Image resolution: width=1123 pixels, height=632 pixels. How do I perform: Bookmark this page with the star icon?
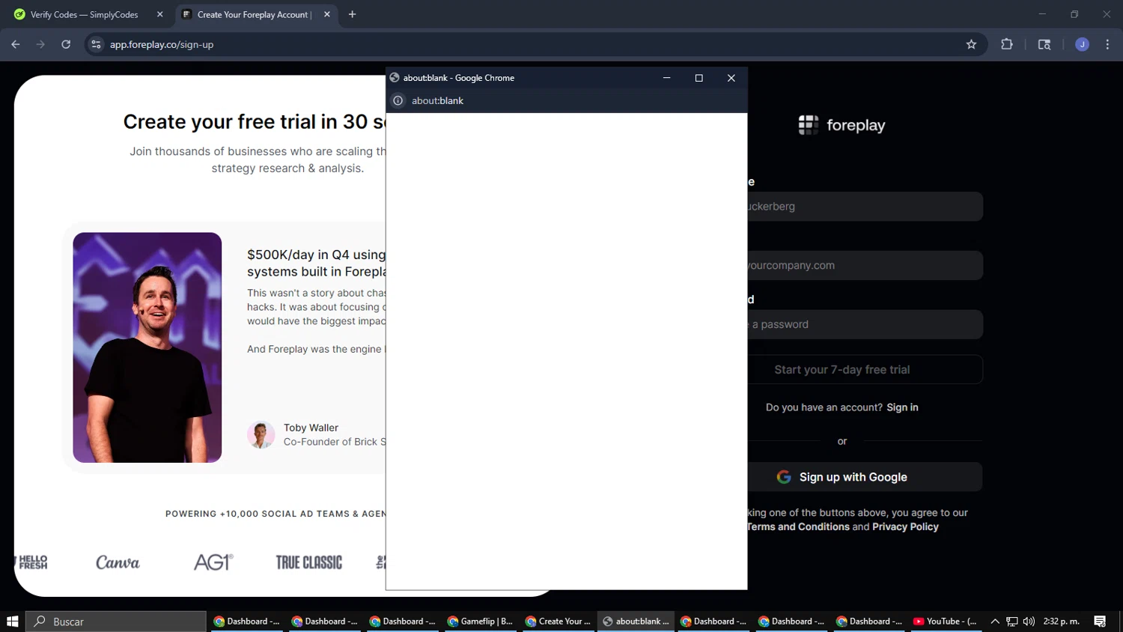(971, 45)
